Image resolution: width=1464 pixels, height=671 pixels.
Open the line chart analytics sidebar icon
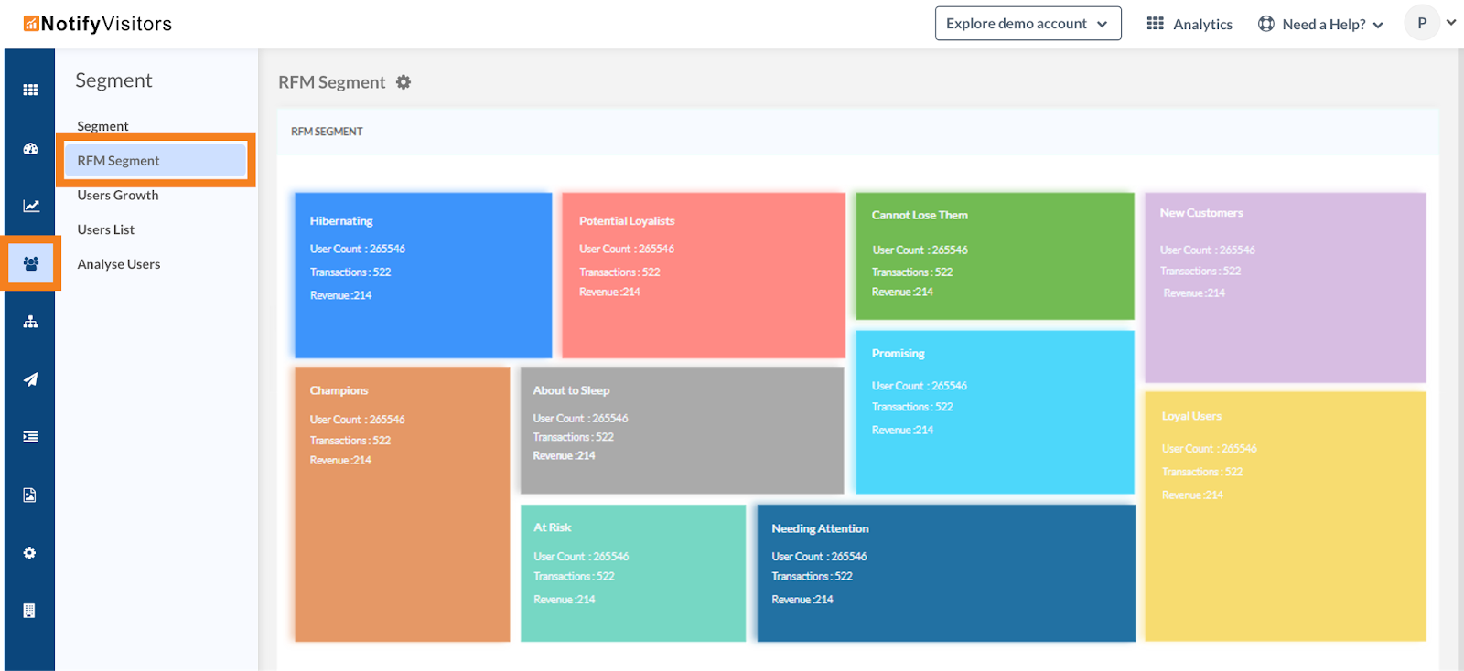pos(30,206)
